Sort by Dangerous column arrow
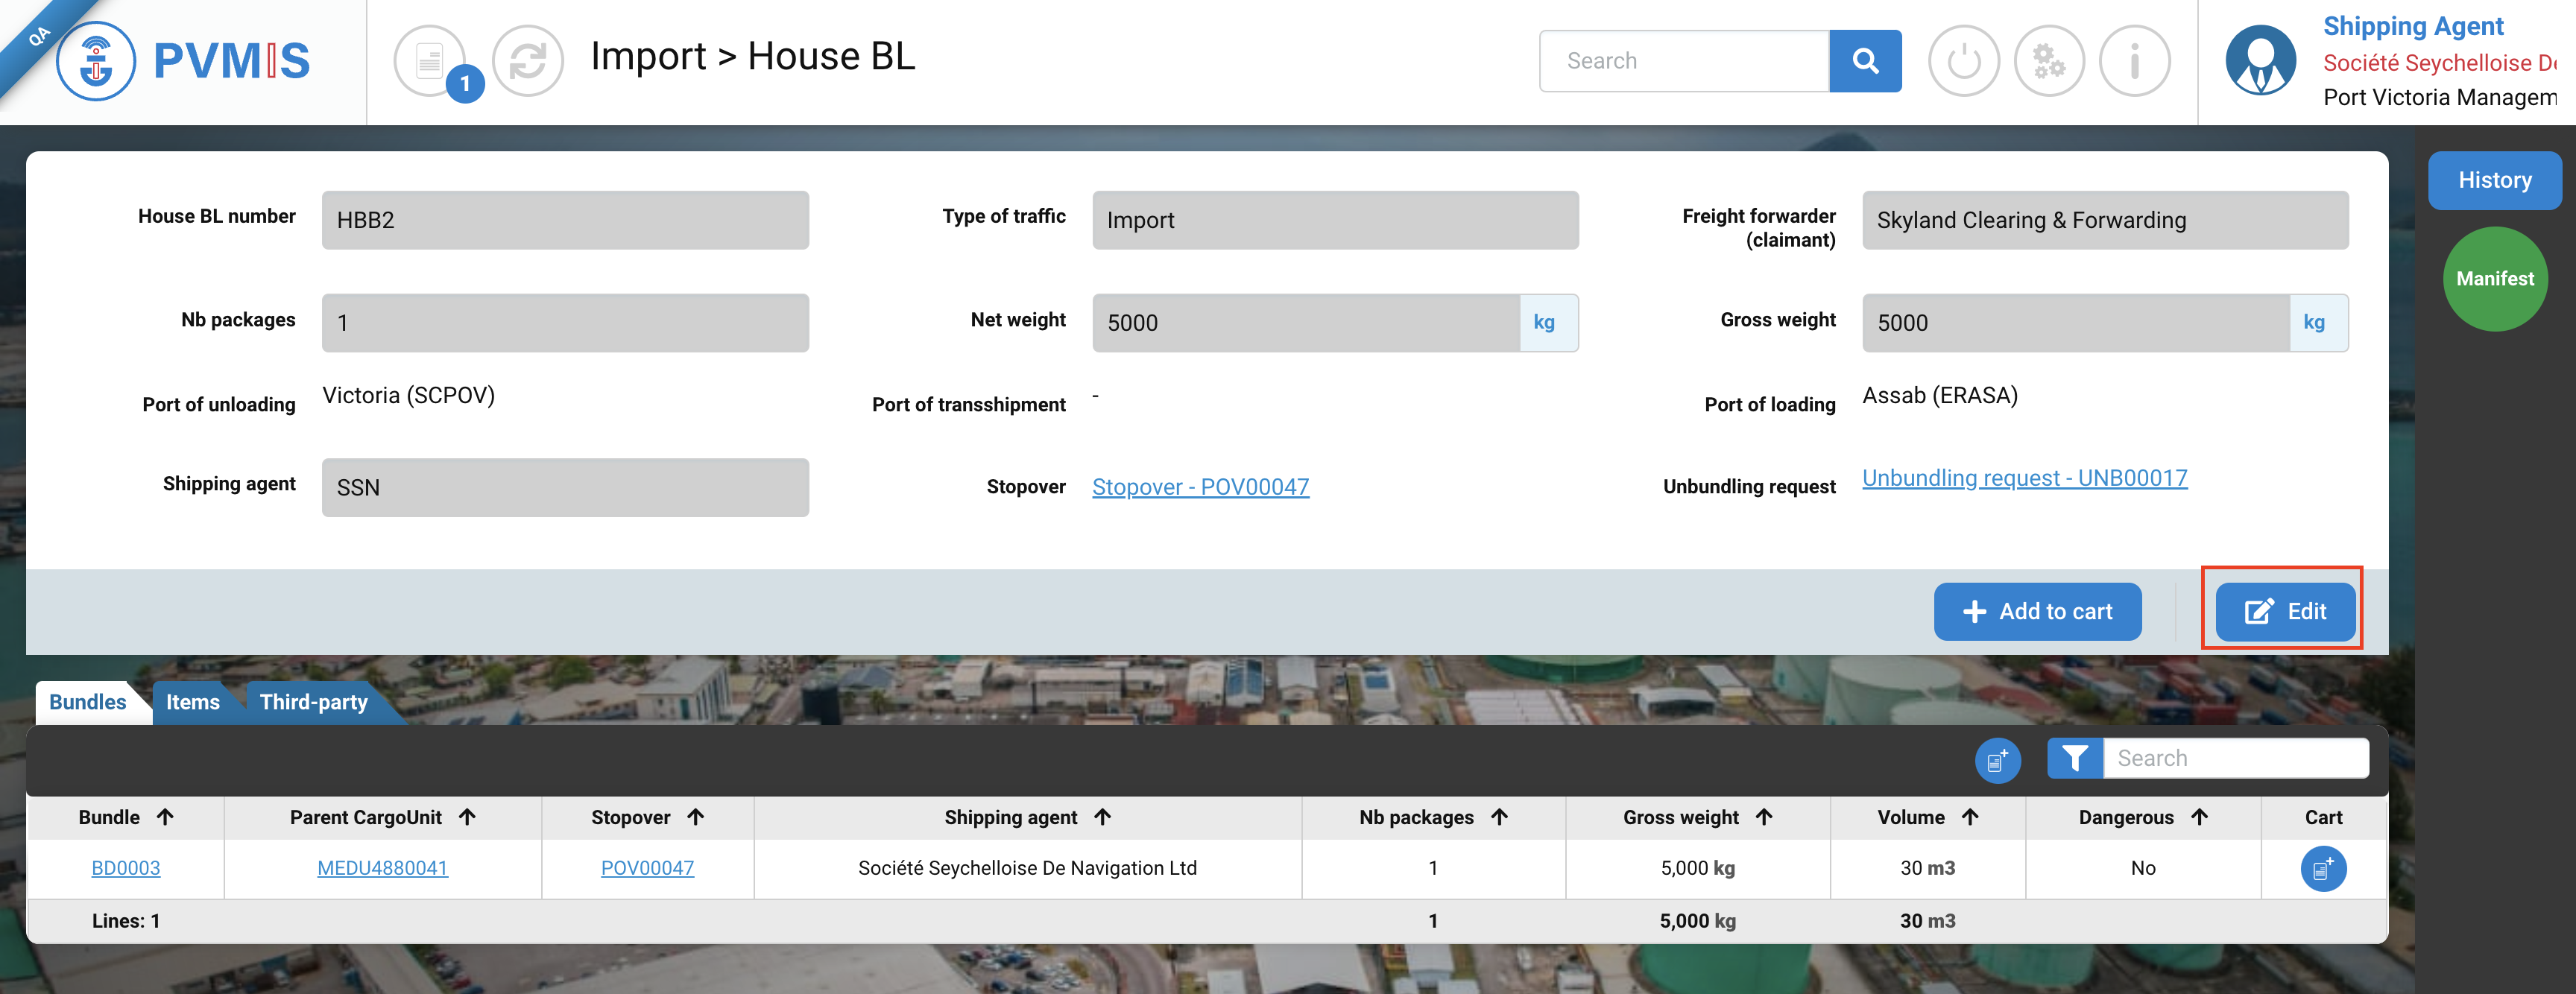 pyautogui.click(x=2199, y=817)
